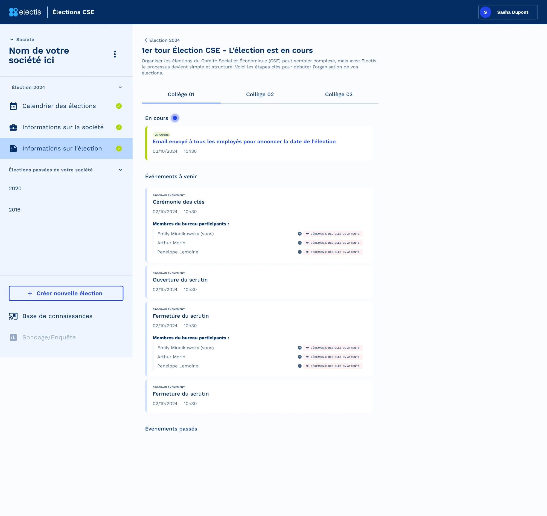The width and height of the screenshot is (547, 516).
Task: Open the Ouverture du scrutin event card
Action: (x=259, y=282)
